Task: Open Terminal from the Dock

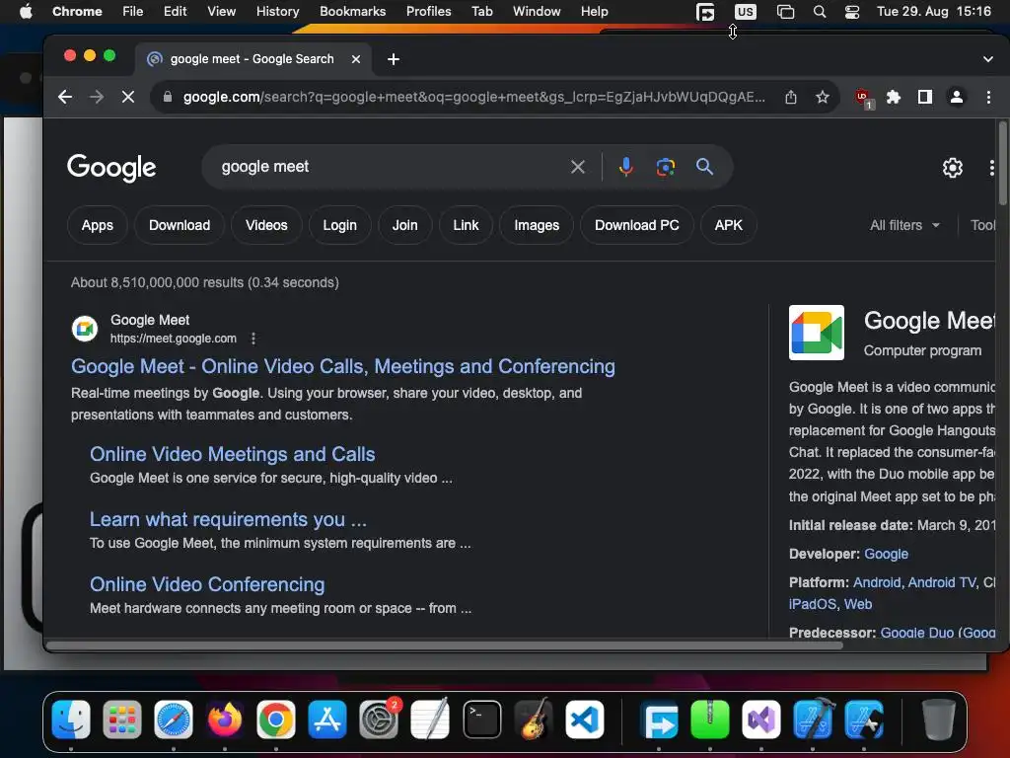Action: click(481, 720)
